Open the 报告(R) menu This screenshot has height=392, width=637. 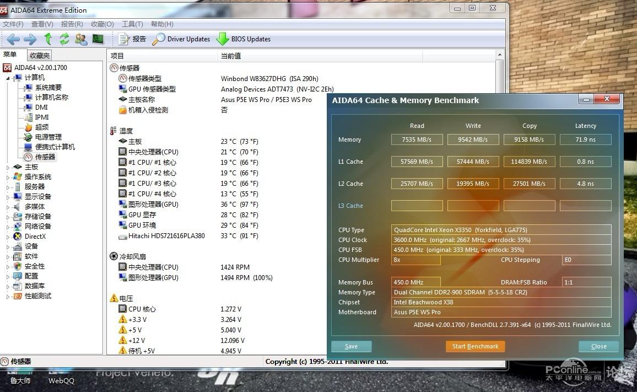72,24
